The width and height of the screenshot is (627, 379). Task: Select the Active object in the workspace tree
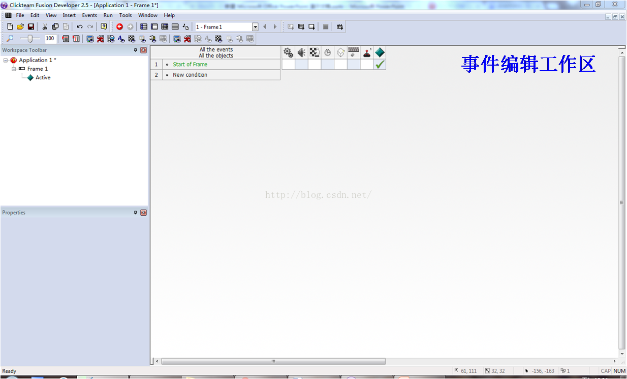43,77
